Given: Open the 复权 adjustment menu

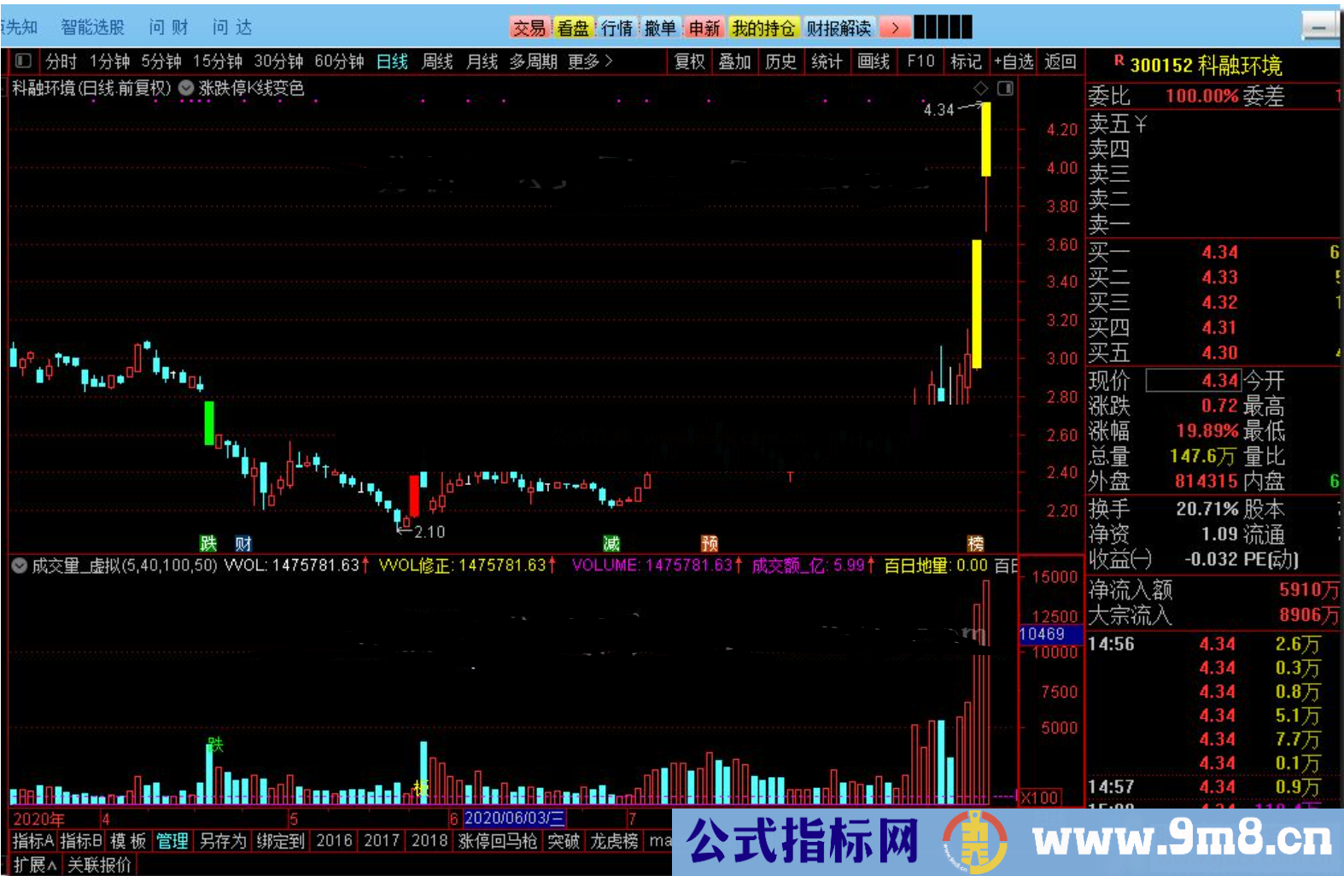Looking at the screenshot, I should click(690, 61).
